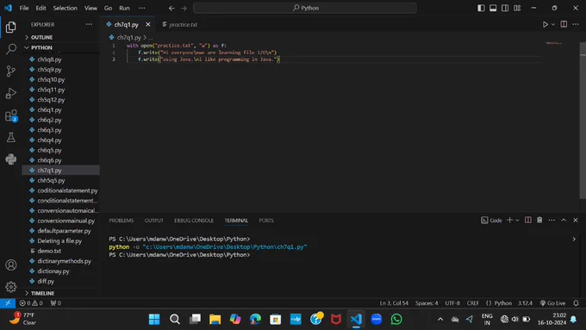Open the Edit menu
The image size is (586, 330).
click(x=41, y=8)
